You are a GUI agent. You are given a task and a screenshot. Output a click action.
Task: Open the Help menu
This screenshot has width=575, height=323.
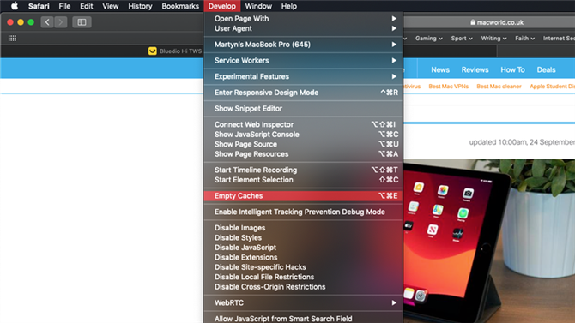[x=289, y=6]
